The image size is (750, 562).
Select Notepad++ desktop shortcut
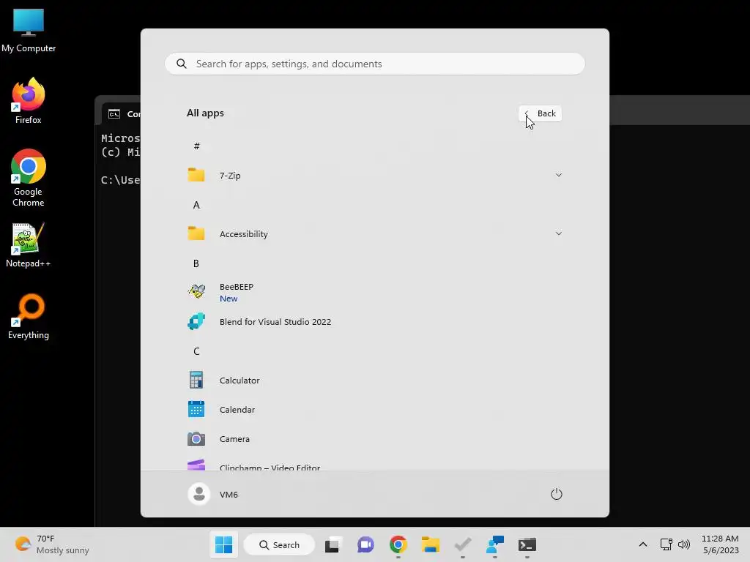pyautogui.click(x=29, y=245)
